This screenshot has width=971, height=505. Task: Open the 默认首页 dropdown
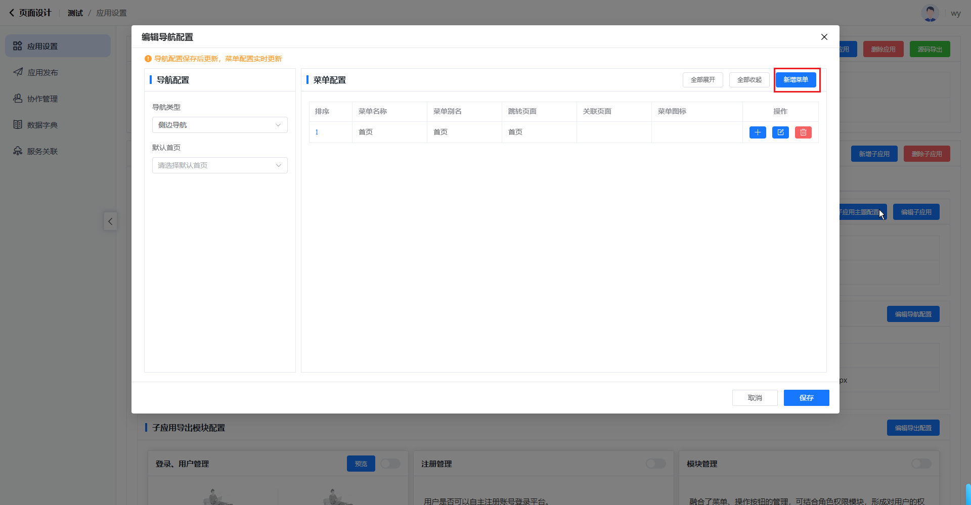(219, 165)
